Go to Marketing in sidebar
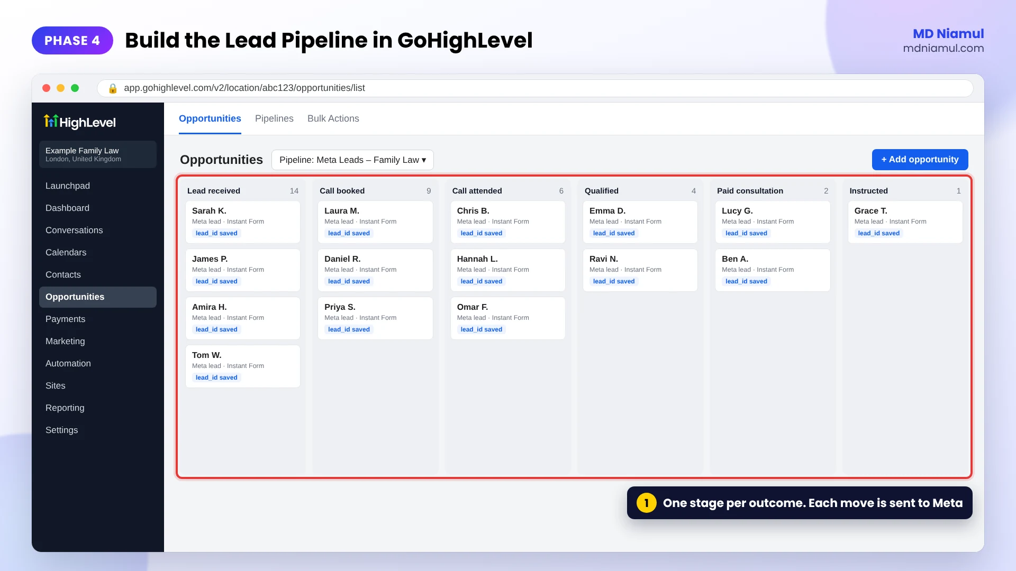Viewport: 1016px width, 571px height. pos(98,341)
